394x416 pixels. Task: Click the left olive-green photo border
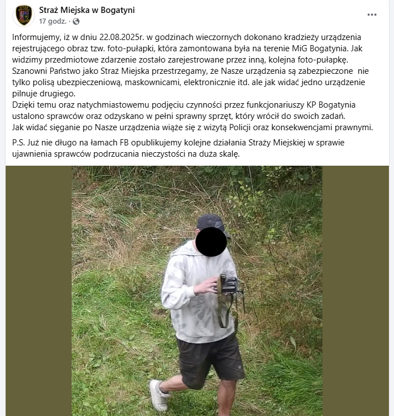[39, 291]
